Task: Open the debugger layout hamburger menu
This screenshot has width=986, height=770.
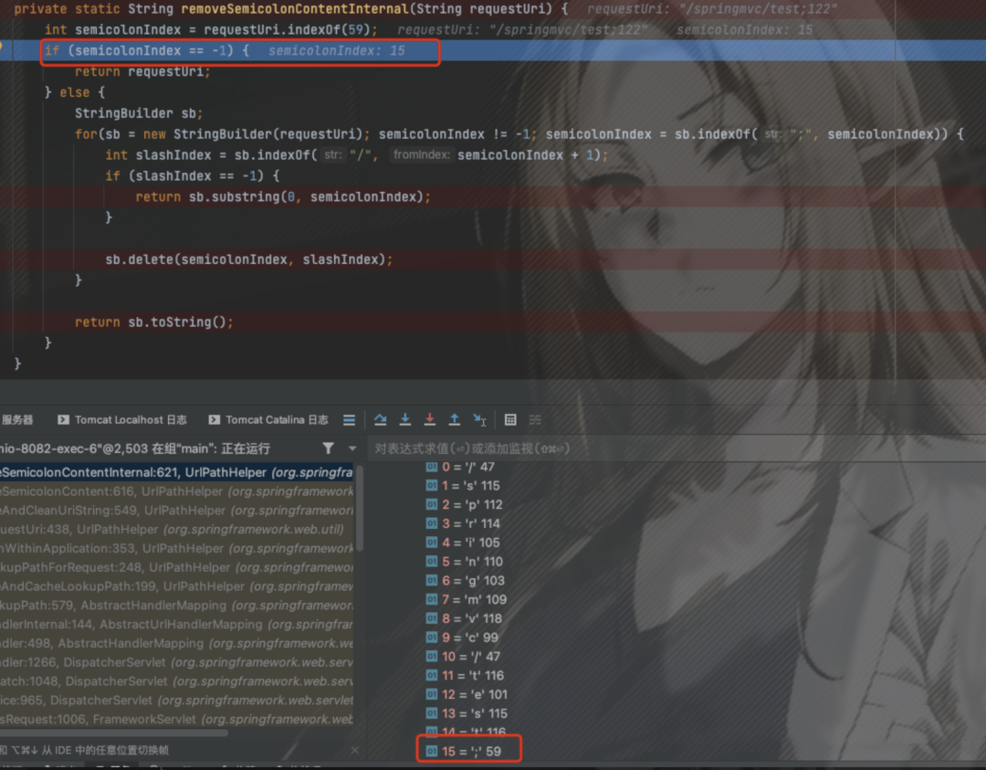Action: 349,419
